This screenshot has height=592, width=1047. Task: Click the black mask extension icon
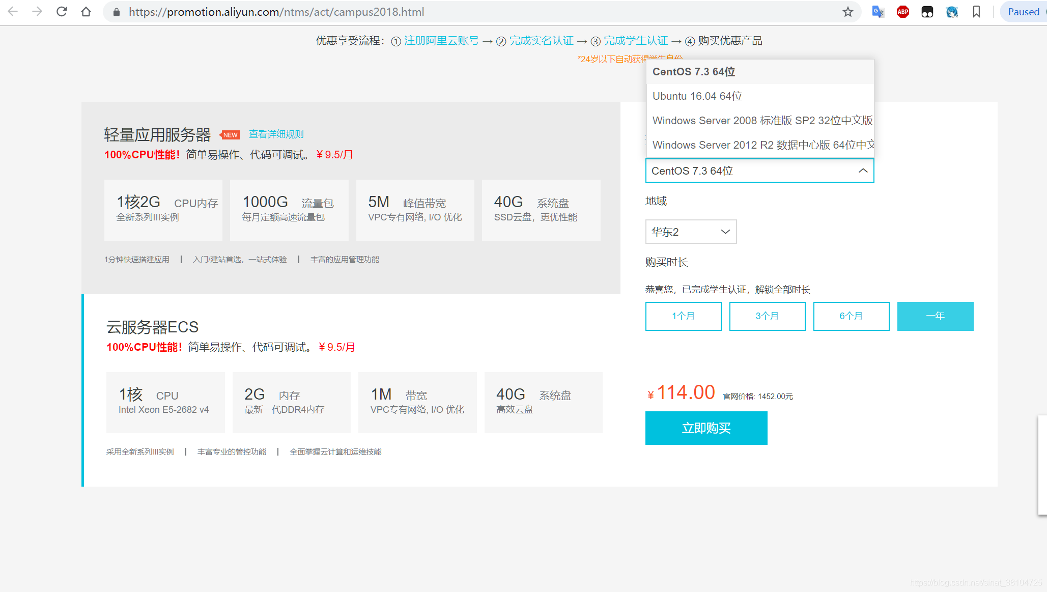[x=927, y=12]
